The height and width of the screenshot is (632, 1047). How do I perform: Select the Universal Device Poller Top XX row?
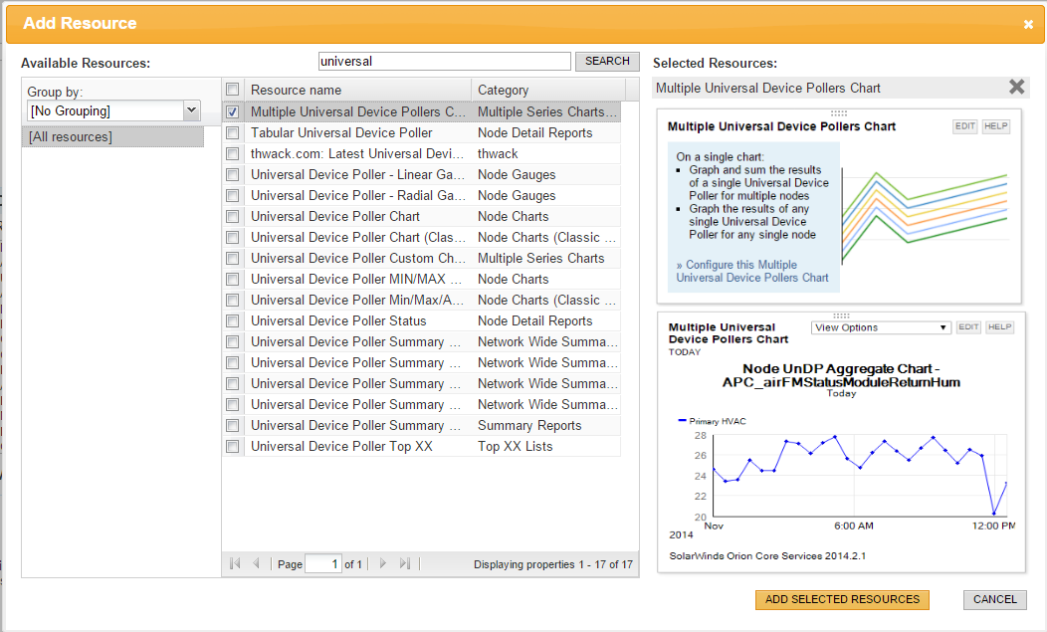tap(421, 446)
